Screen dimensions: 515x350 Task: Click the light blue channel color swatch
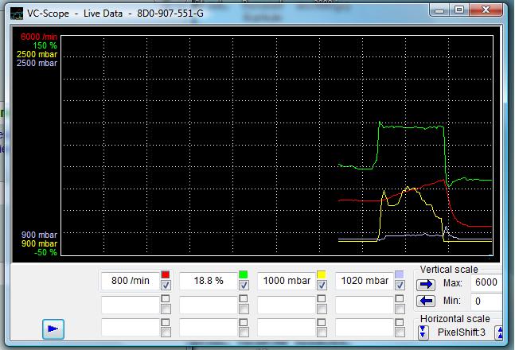(400, 274)
